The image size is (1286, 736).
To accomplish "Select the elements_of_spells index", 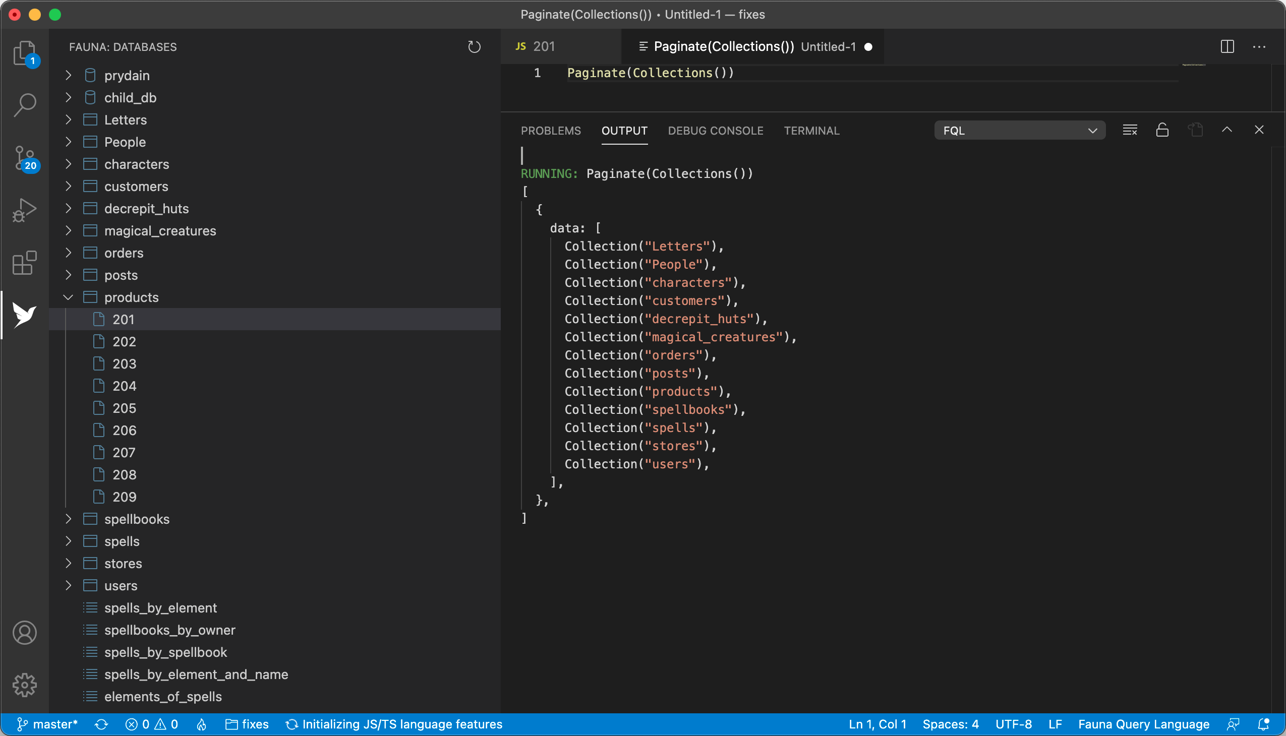I will tap(274, 697).
